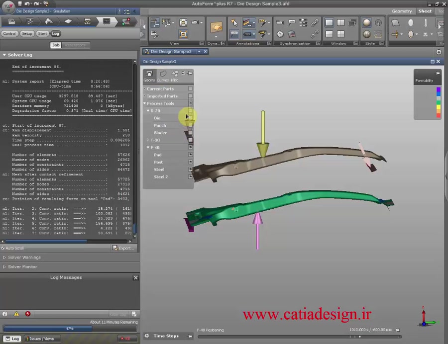Image resolution: width=448 pixels, height=344 pixels.
Task: Show warning messages with yellow triangle icon
Action: click(16, 314)
